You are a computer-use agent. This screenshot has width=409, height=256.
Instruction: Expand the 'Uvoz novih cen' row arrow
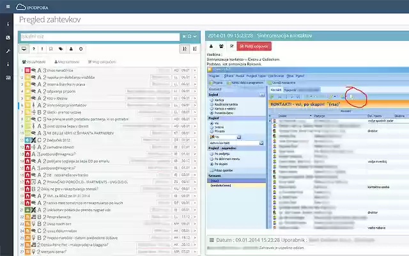[194, 224]
